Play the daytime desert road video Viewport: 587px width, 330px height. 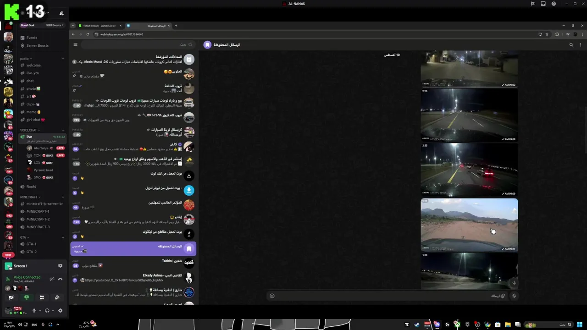pyautogui.click(x=469, y=225)
